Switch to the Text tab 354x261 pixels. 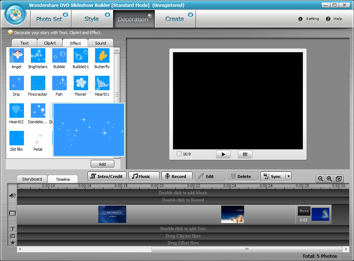click(x=24, y=43)
